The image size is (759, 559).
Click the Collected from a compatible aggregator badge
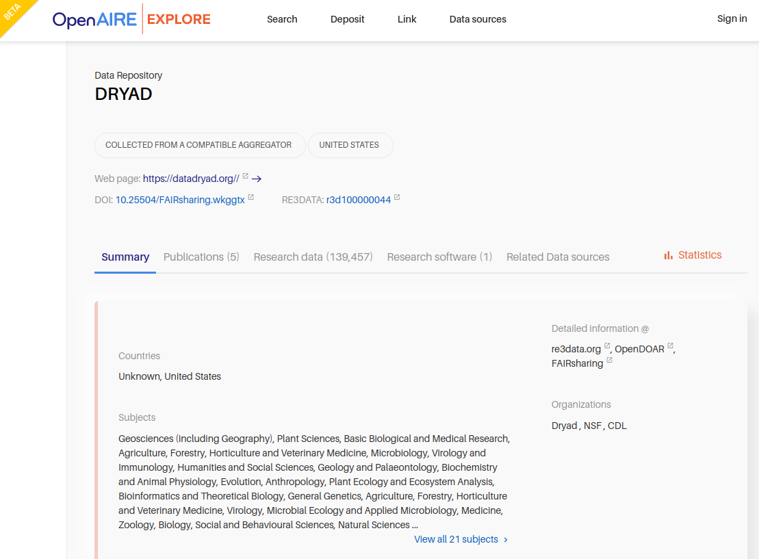(198, 145)
